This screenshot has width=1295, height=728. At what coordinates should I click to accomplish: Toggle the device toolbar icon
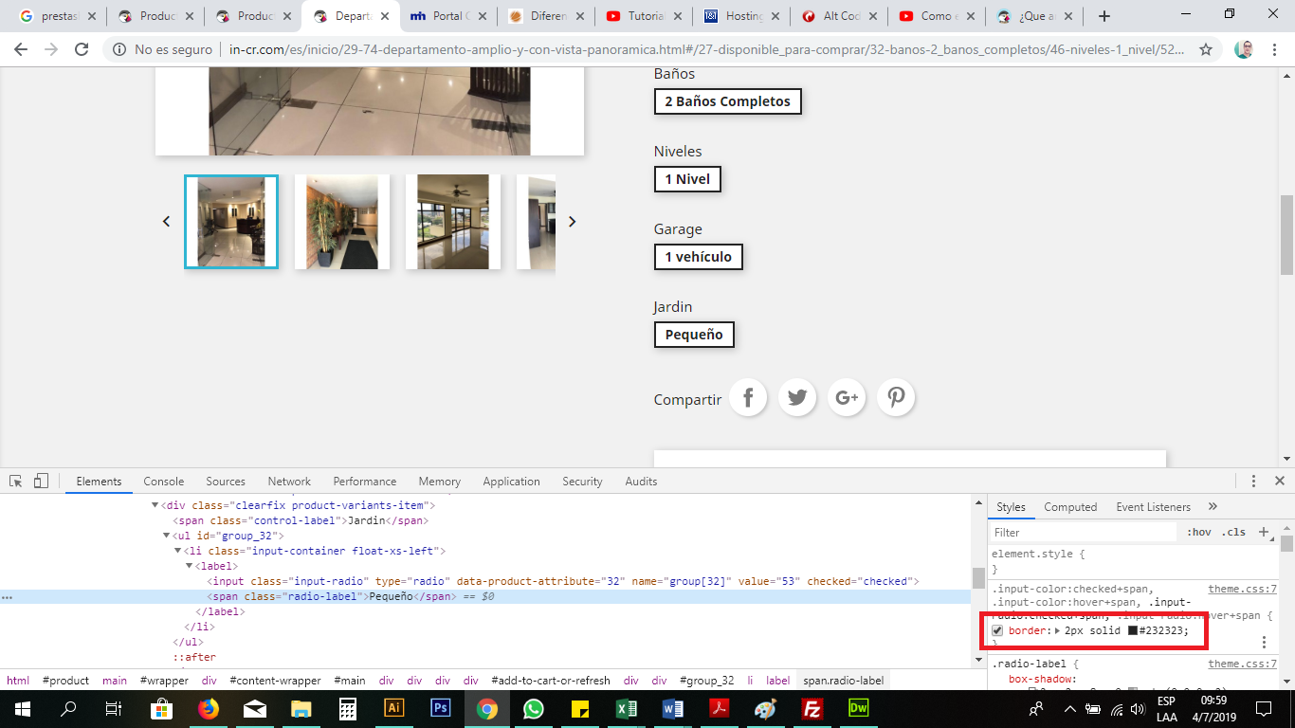click(41, 481)
